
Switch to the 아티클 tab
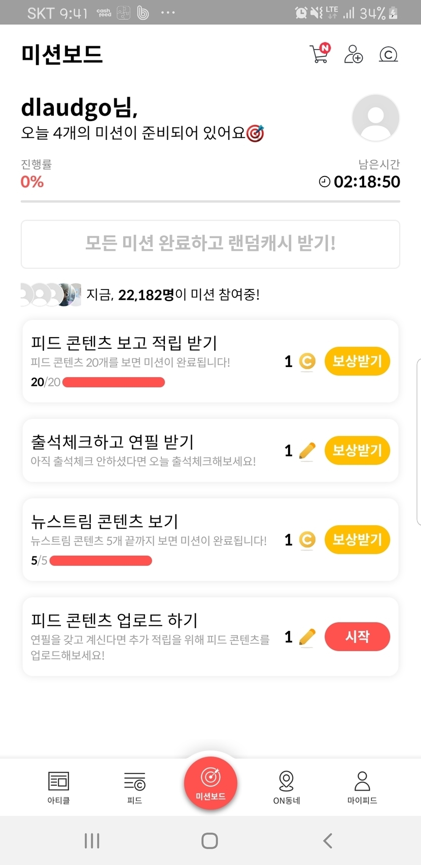click(58, 787)
